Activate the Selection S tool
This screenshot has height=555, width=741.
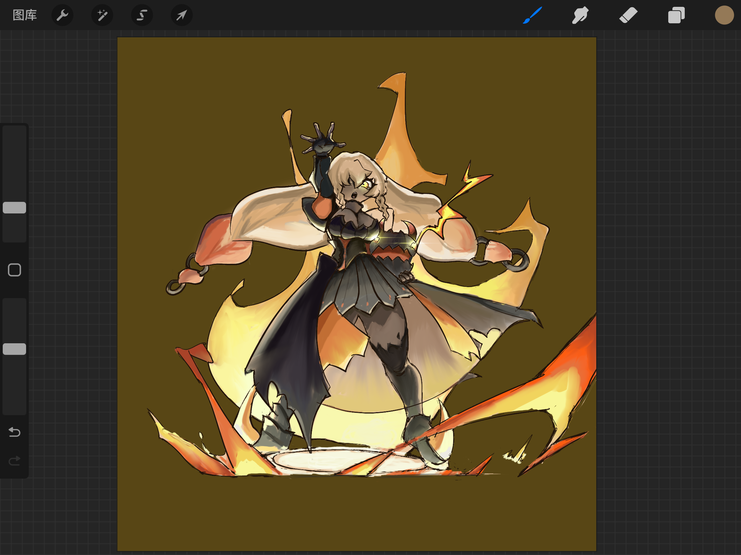(x=142, y=15)
